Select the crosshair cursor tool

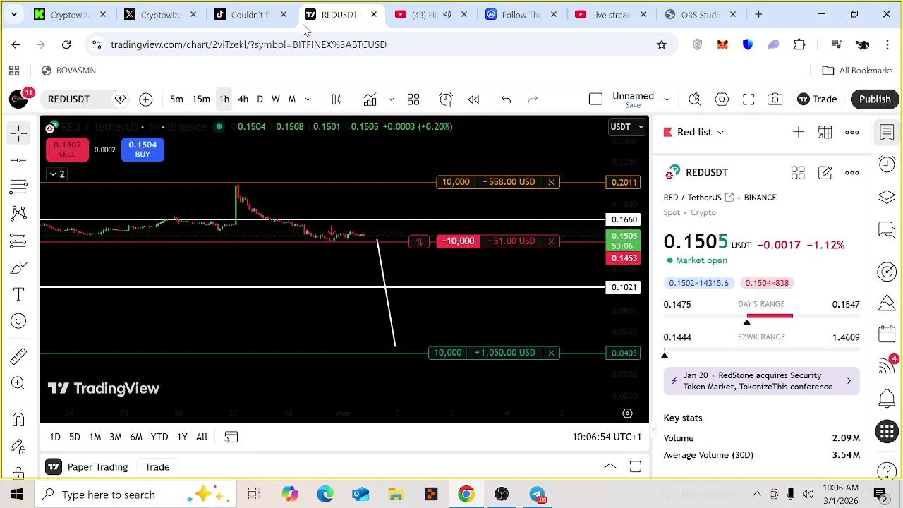[x=19, y=133]
